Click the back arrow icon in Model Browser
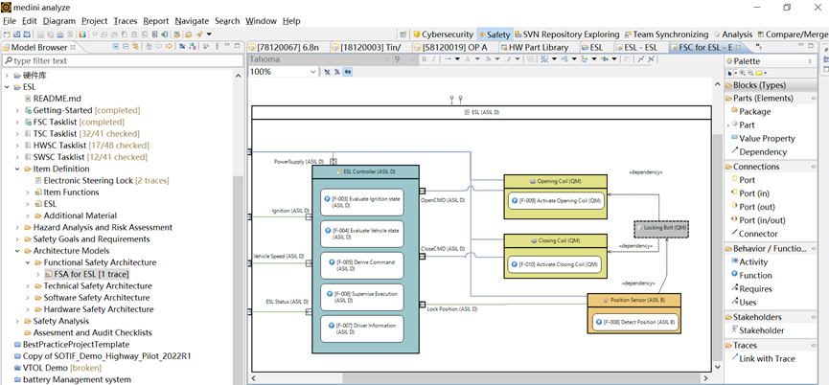829x385 pixels. click(158, 46)
